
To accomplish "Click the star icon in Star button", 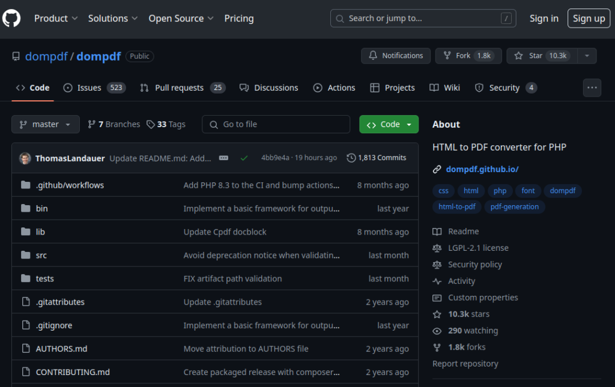I will (518, 56).
